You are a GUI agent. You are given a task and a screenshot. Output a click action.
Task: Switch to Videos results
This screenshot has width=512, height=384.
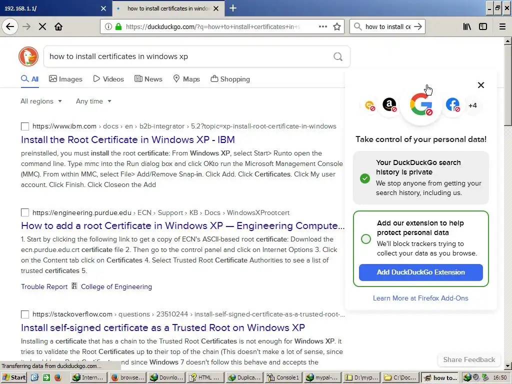(x=108, y=79)
